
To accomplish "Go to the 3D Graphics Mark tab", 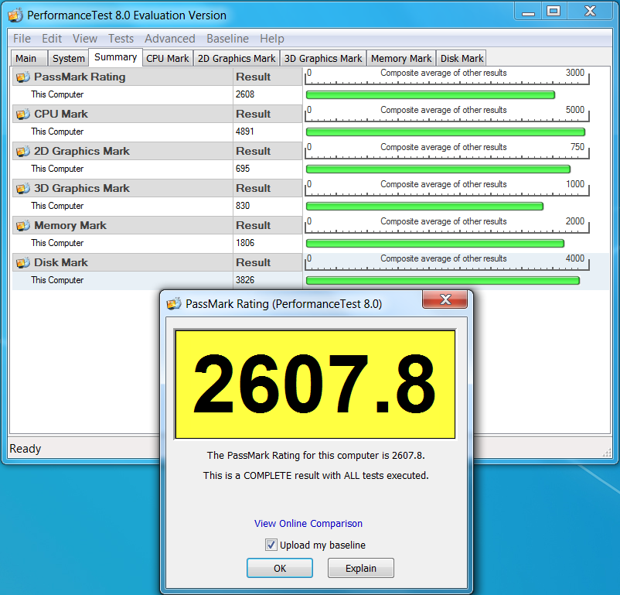I will pyautogui.click(x=323, y=58).
